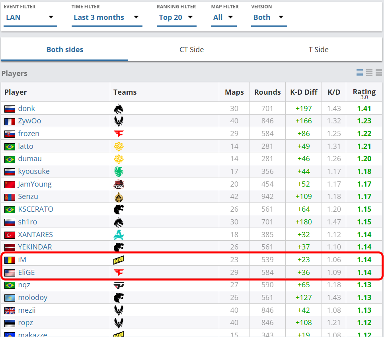The height and width of the screenshot is (337, 384).
Task: Click the FaZe team logo in frozen's row
Action: click(119, 134)
